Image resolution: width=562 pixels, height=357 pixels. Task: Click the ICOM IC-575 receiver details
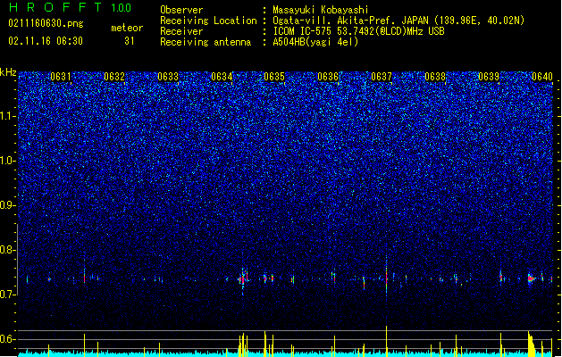click(x=358, y=31)
